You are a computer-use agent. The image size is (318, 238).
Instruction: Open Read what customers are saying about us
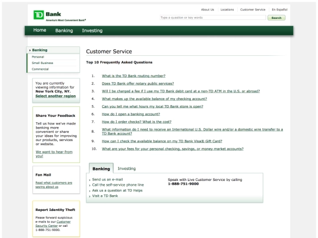[x=54, y=185]
